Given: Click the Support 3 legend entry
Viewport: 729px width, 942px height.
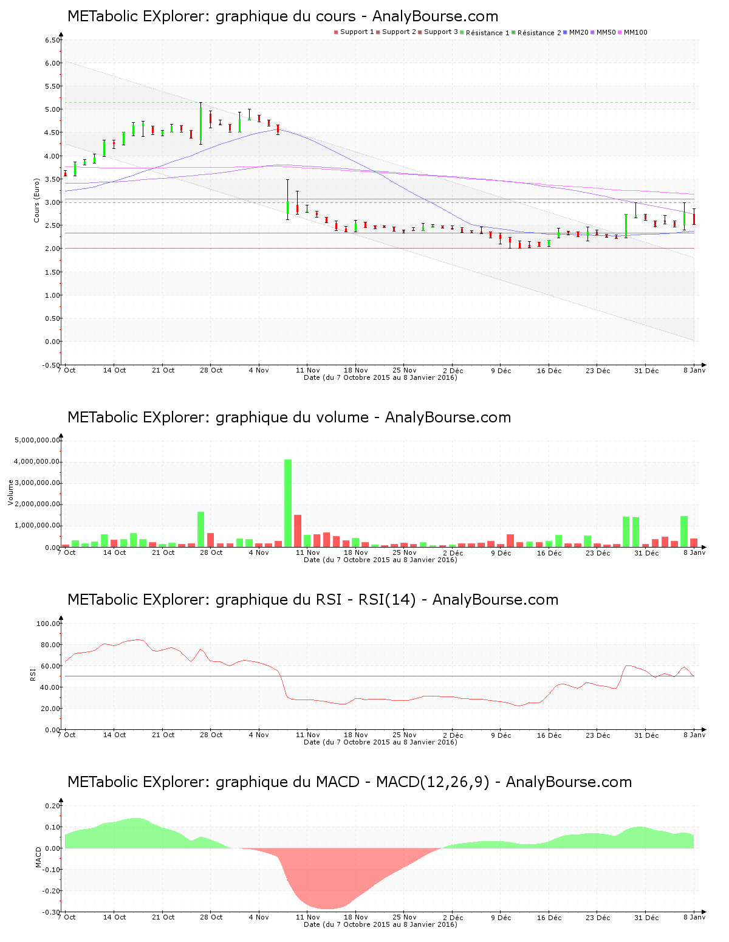Looking at the screenshot, I should click(438, 32).
